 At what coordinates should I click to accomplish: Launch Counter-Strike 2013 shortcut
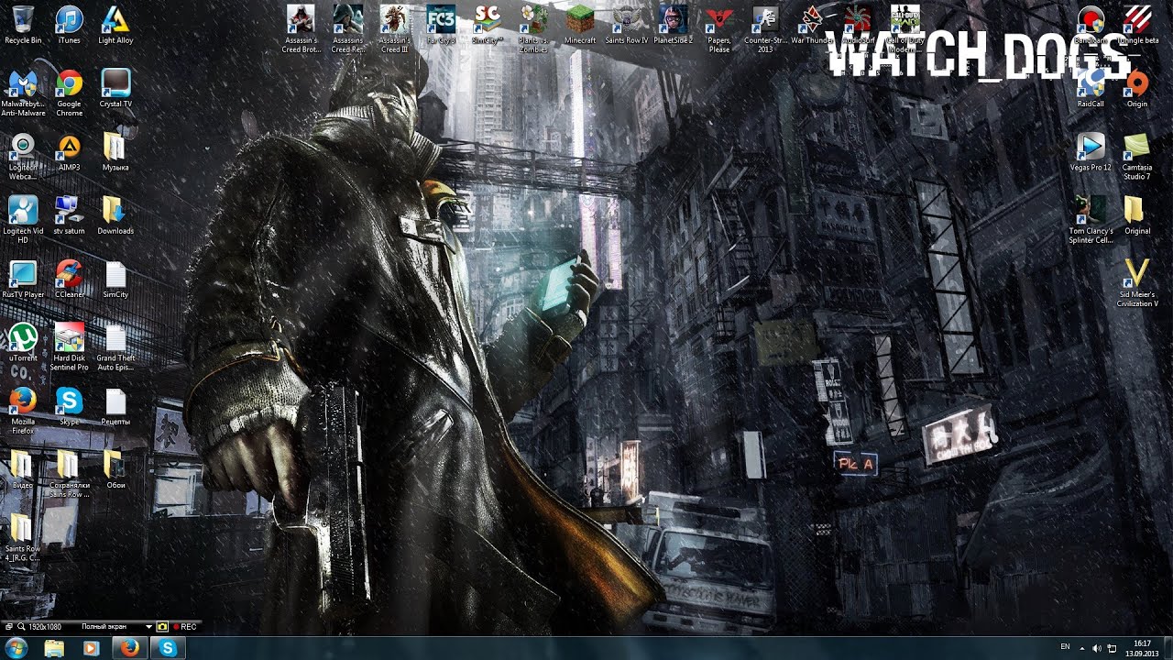[x=765, y=28]
